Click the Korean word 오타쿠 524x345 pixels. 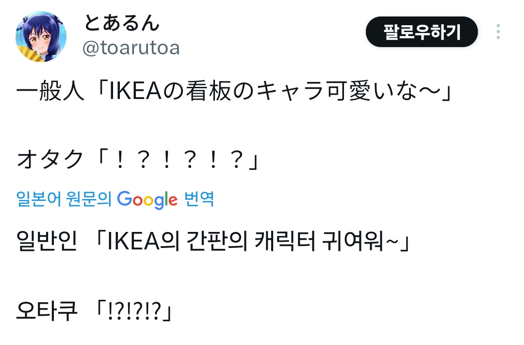pos(47,311)
